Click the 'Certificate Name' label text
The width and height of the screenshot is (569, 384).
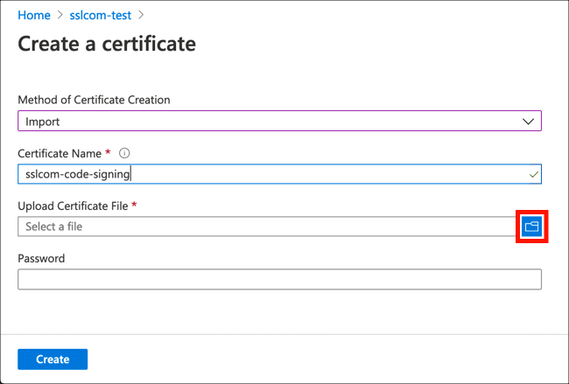point(59,153)
